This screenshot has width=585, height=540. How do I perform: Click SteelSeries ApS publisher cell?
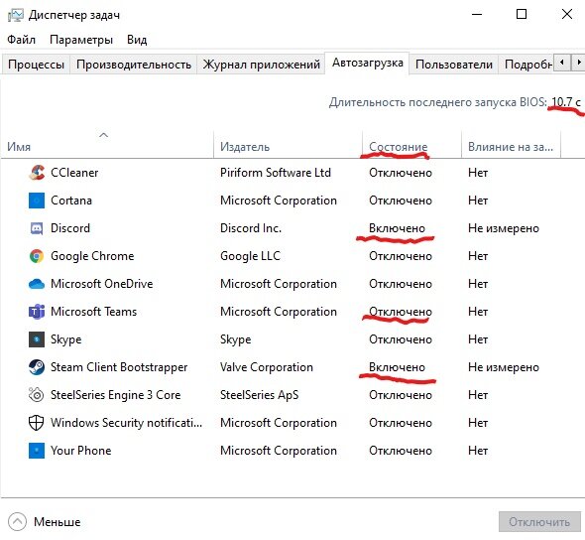click(260, 395)
